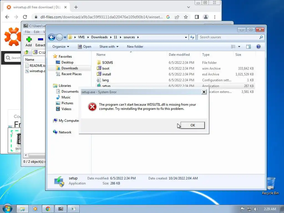Open Recycle Bin on the desktop
Image resolution: width=284 pixels, height=213 pixels.
(270, 186)
